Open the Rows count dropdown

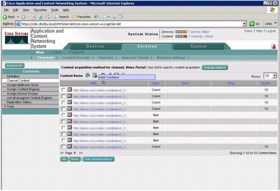point(275,76)
